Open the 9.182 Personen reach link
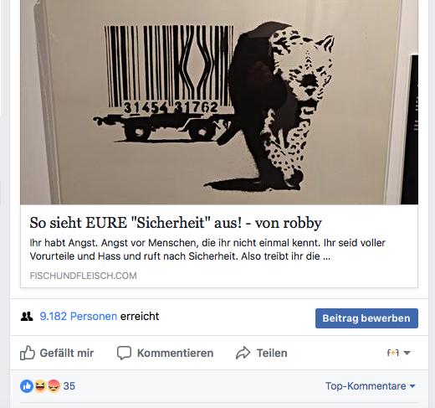This screenshot has height=408, width=435. coord(79,317)
